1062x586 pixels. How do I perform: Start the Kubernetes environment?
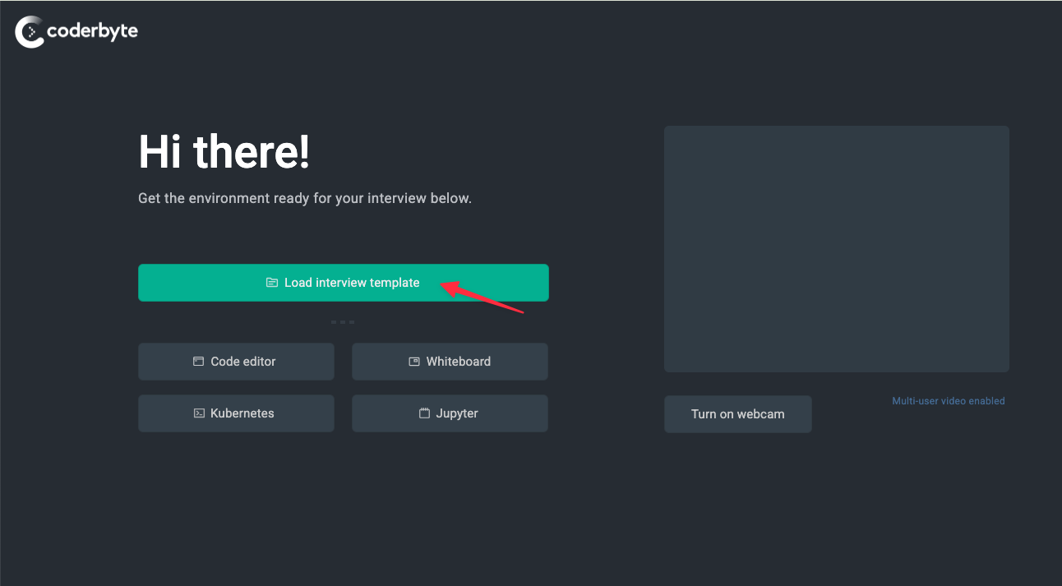[242, 413]
